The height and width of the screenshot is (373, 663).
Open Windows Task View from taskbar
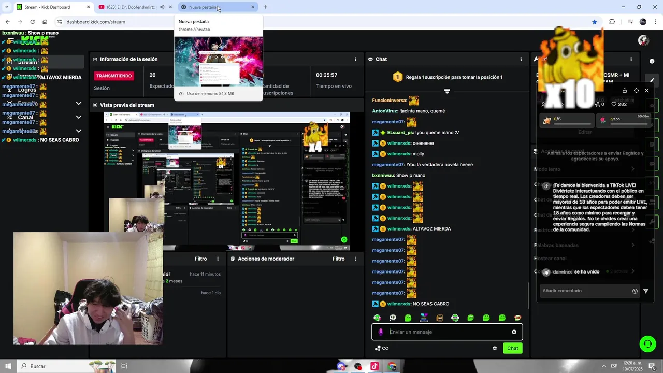tap(124, 366)
